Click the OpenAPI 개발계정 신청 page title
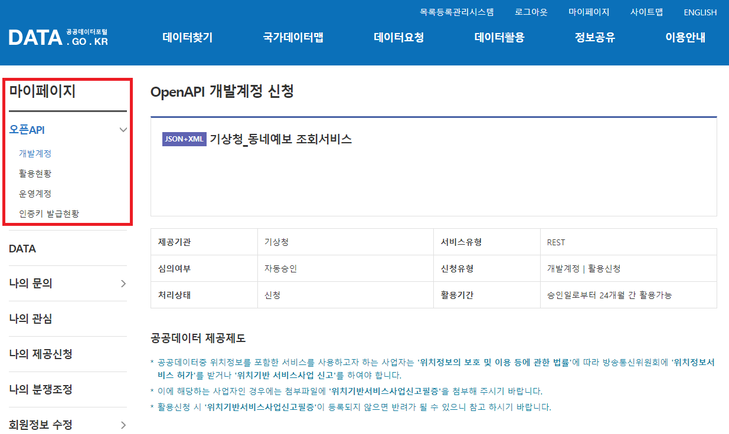This screenshot has width=729, height=434. (222, 91)
